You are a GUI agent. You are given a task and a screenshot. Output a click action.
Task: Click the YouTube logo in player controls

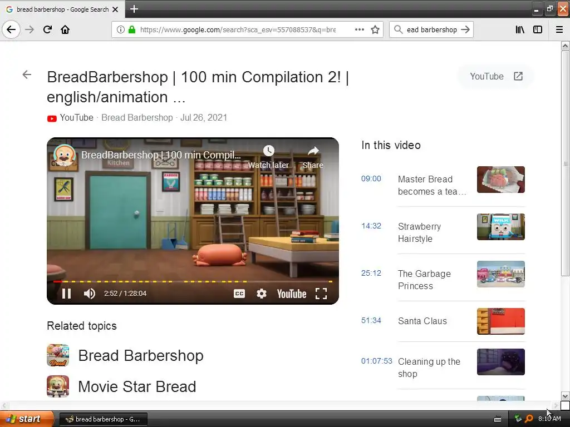click(x=292, y=294)
